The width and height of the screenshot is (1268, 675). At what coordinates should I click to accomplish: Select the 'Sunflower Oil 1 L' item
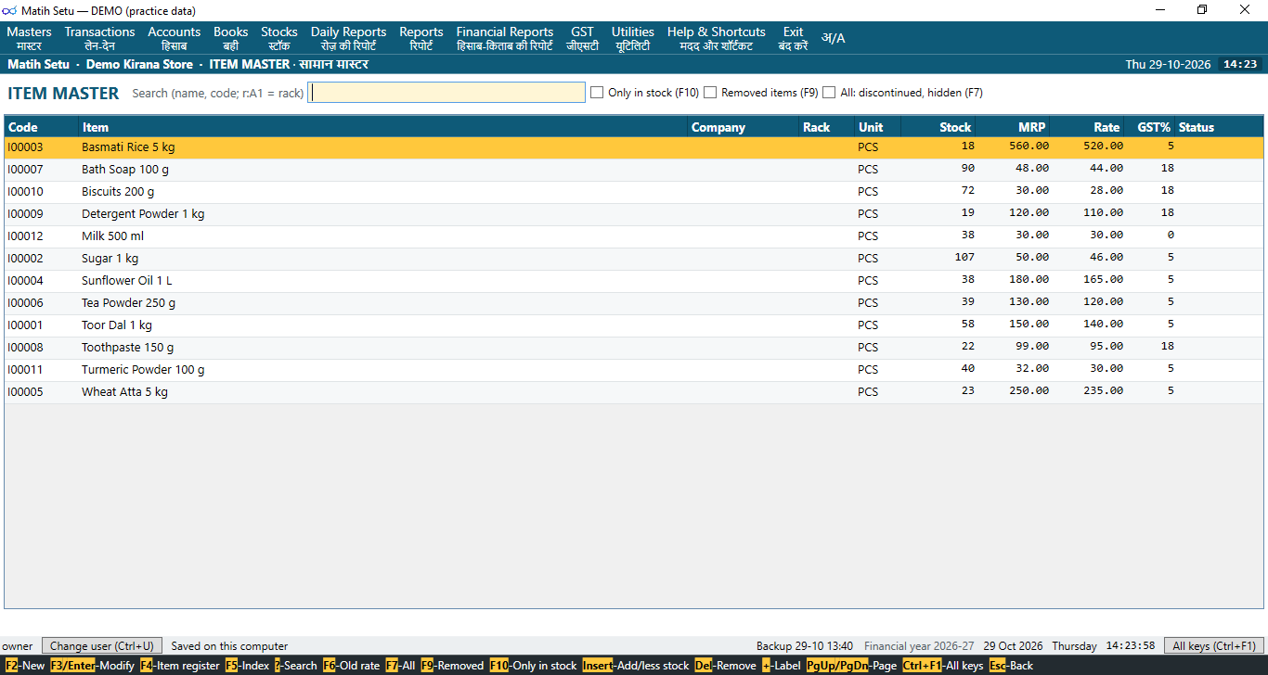pos(634,281)
